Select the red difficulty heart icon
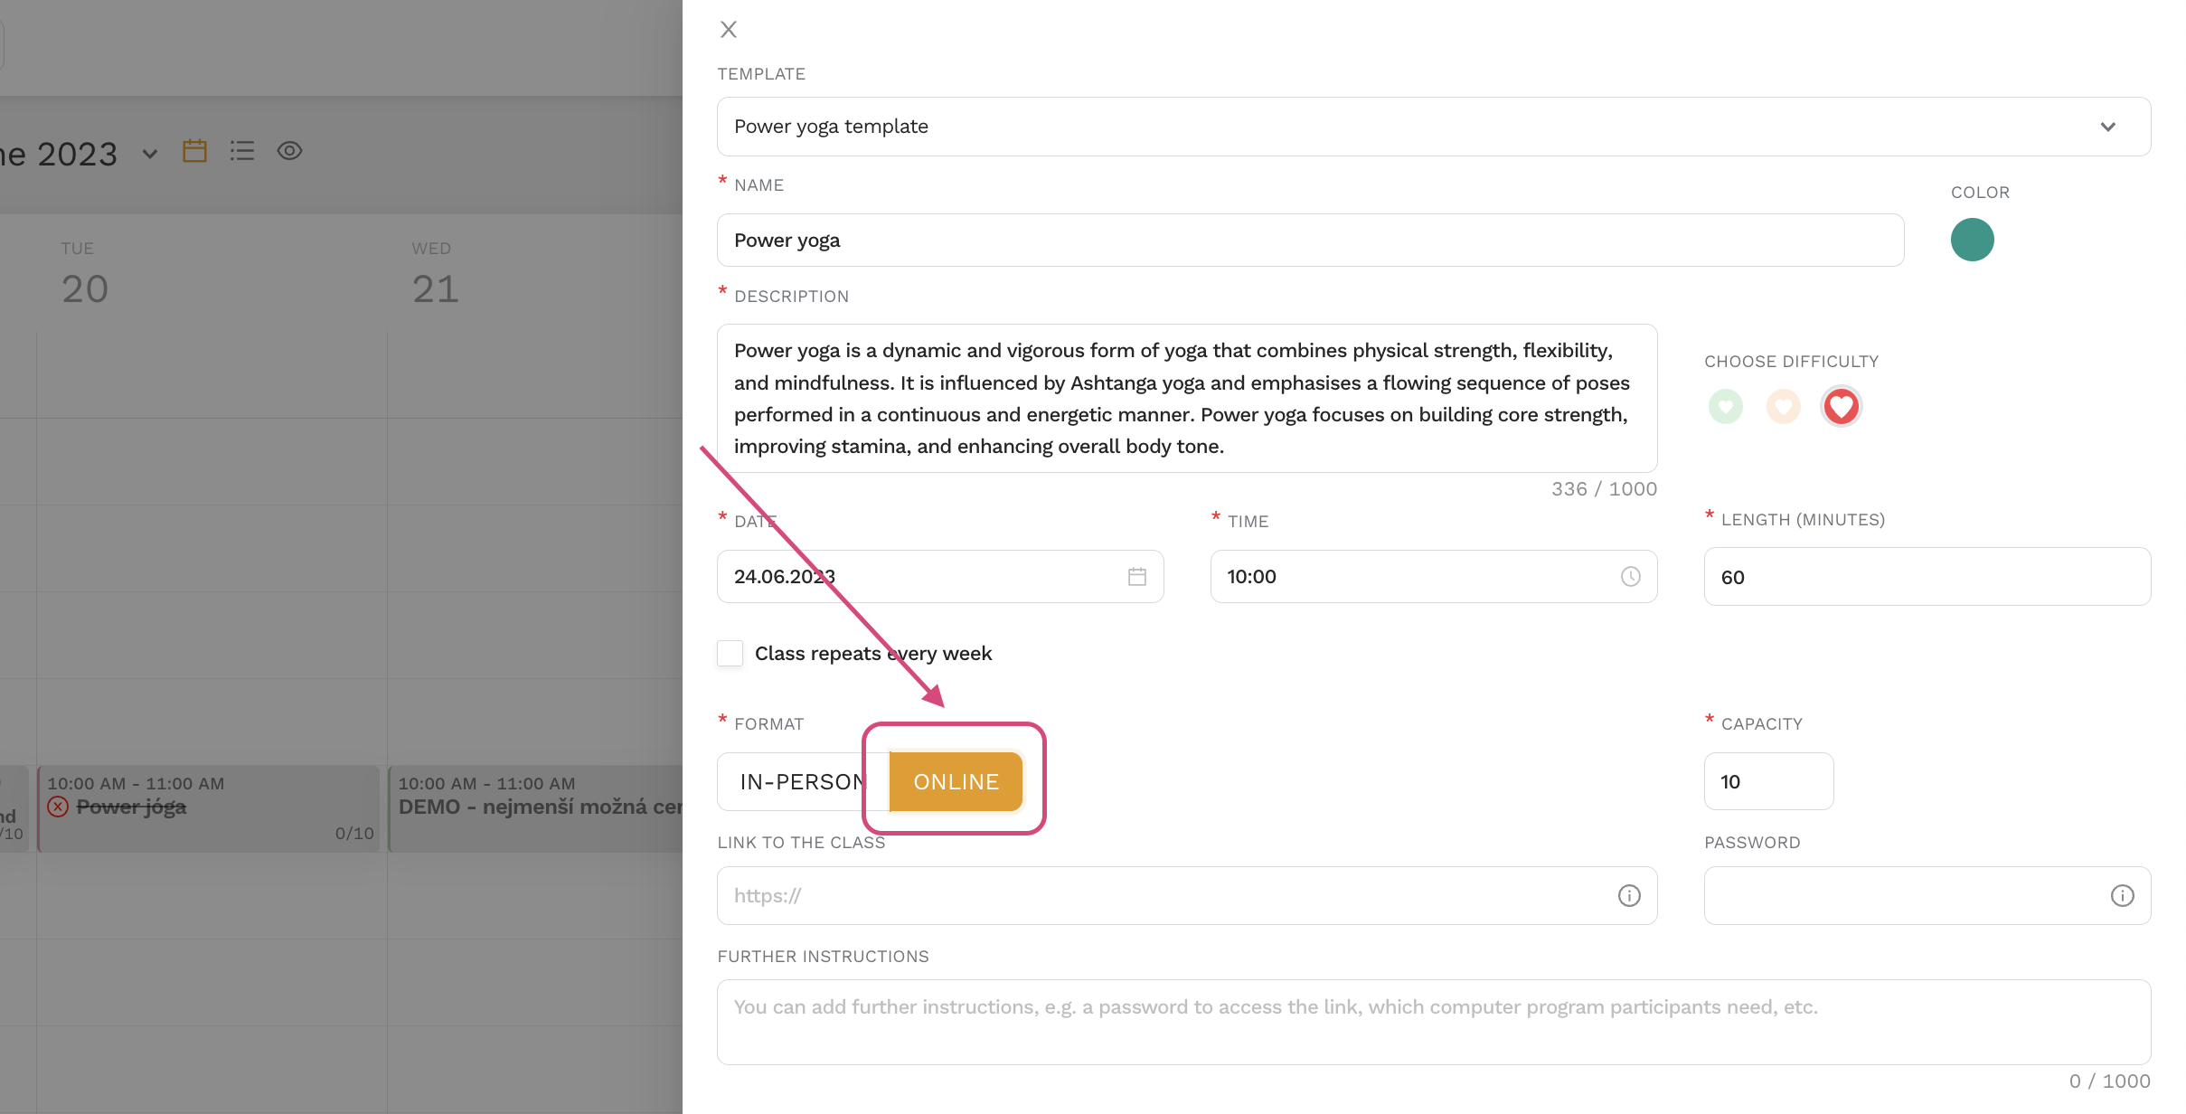 (x=1838, y=406)
